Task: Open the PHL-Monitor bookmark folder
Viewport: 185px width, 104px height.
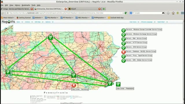Action: tap(51, 18)
